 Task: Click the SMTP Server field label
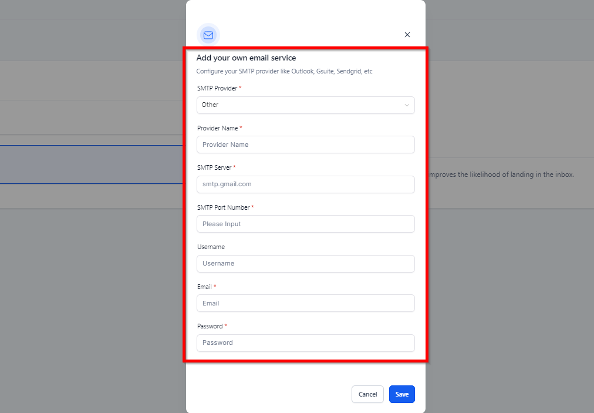click(214, 167)
